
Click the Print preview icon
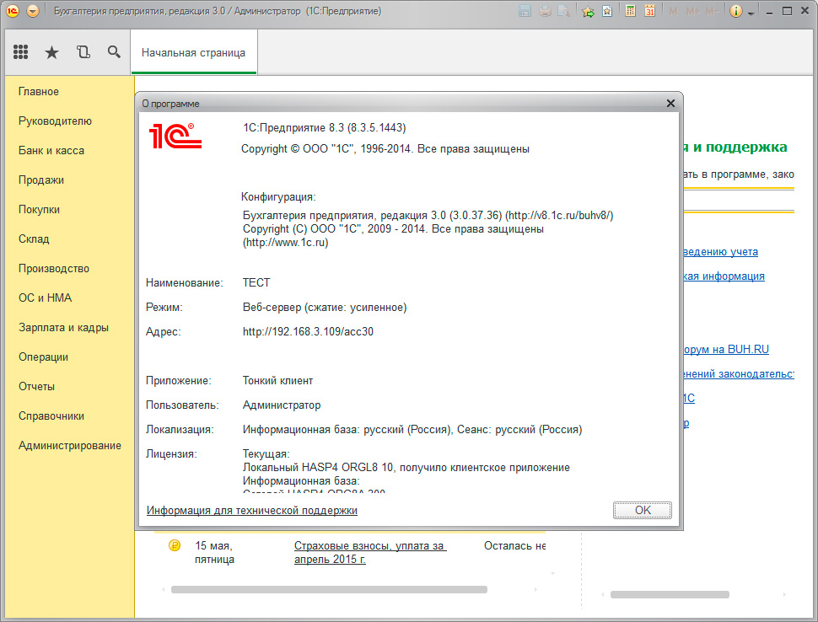564,11
